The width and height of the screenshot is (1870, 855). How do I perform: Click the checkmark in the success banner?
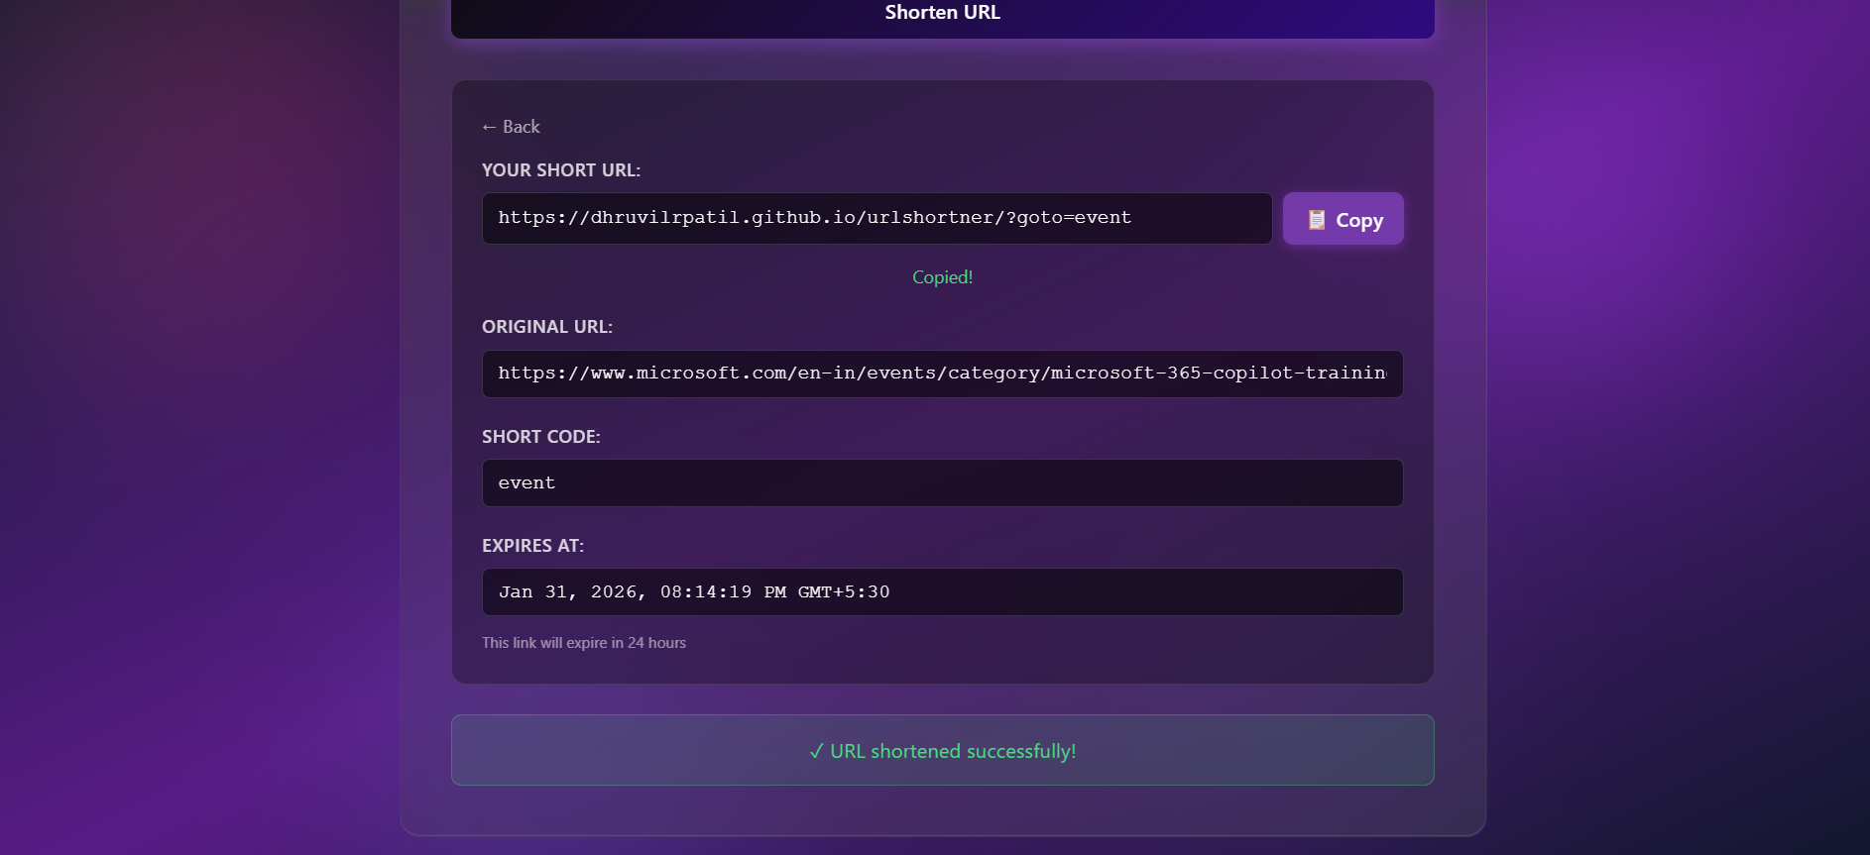816,752
